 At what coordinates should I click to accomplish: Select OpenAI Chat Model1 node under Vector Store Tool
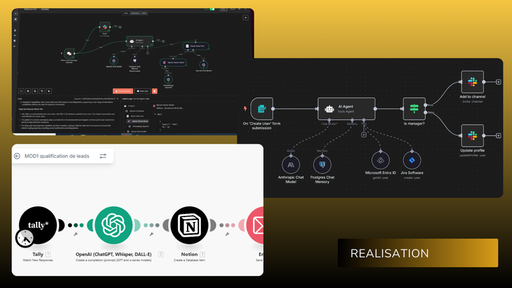click(204, 65)
